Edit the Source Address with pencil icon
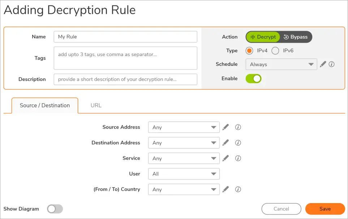Image resolution: width=348 pixels, height=219 pixels. tap(225, 127)
